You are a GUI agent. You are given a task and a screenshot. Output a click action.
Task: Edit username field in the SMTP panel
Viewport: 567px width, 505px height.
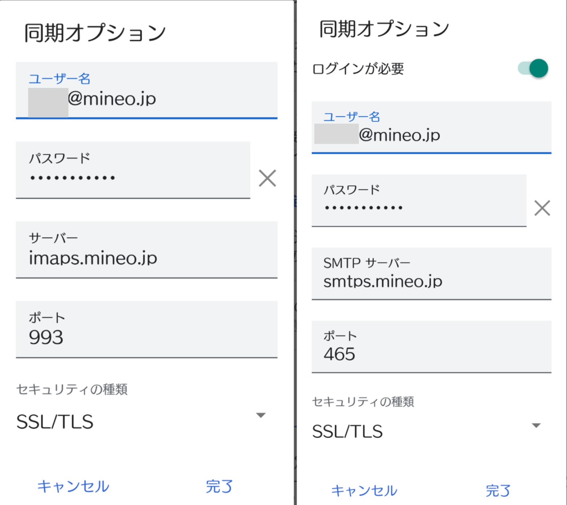[431, 128]
